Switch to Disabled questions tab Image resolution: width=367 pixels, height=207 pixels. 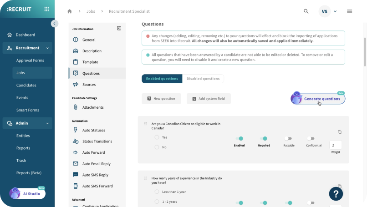pyautogui.click(x=203, y=79)
